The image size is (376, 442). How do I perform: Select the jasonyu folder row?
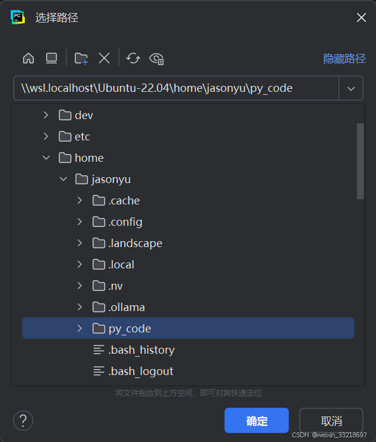(188, 179)
